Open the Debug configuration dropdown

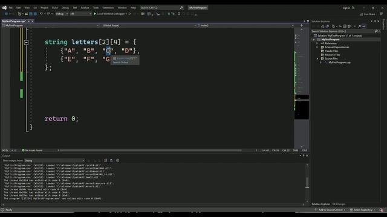[62, 14]
